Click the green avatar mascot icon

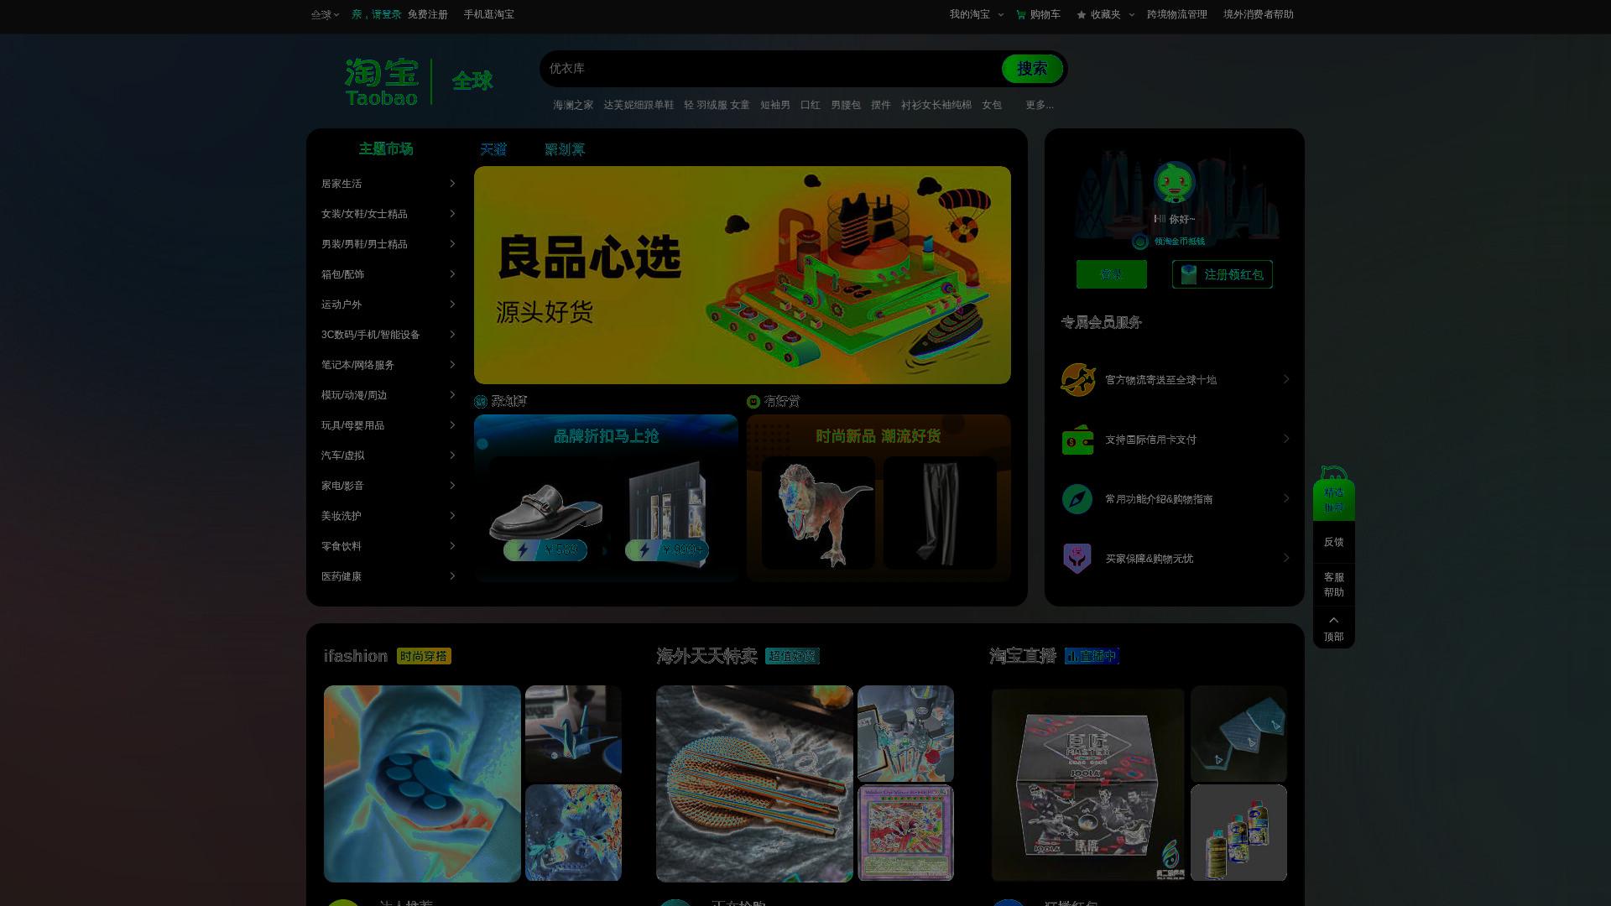(x=1174, y=182)
